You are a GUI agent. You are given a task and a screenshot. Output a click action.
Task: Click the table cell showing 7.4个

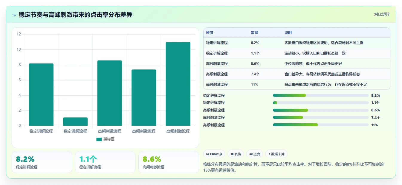pyautogui.click(x=255, y=74)
